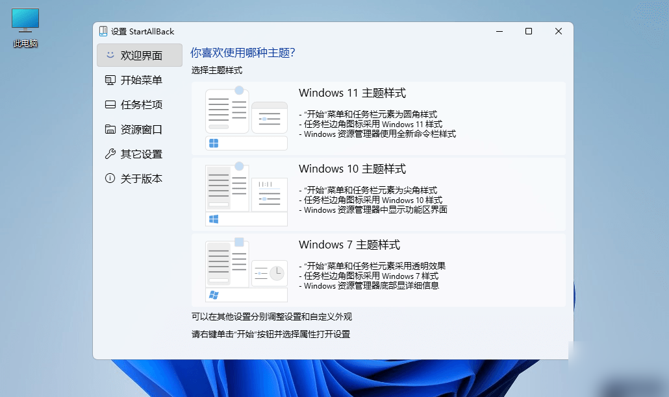Choose the Windows 11 主题样式 option
Viewport: 669px width, 397px height.
click(x=379, y=119)
